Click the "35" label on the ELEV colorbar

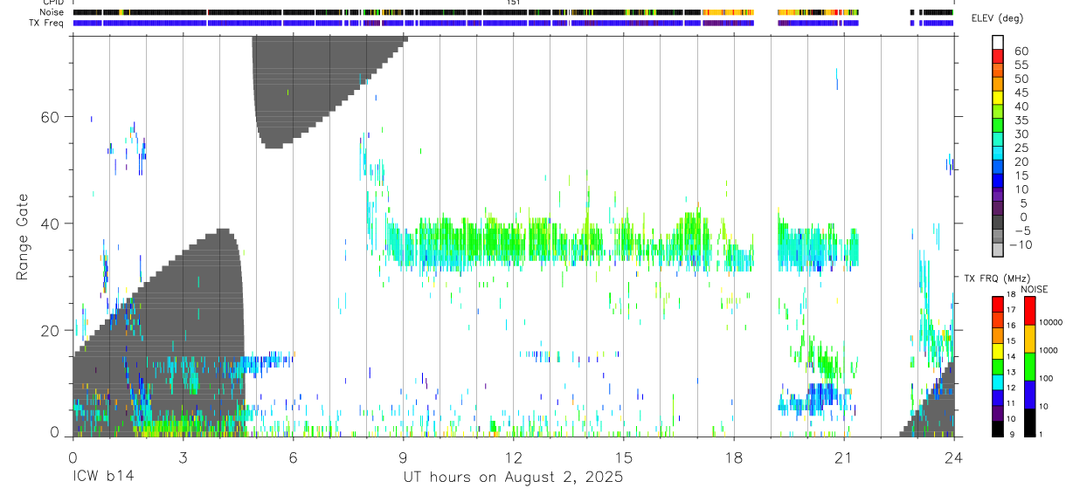[1021, 120]
